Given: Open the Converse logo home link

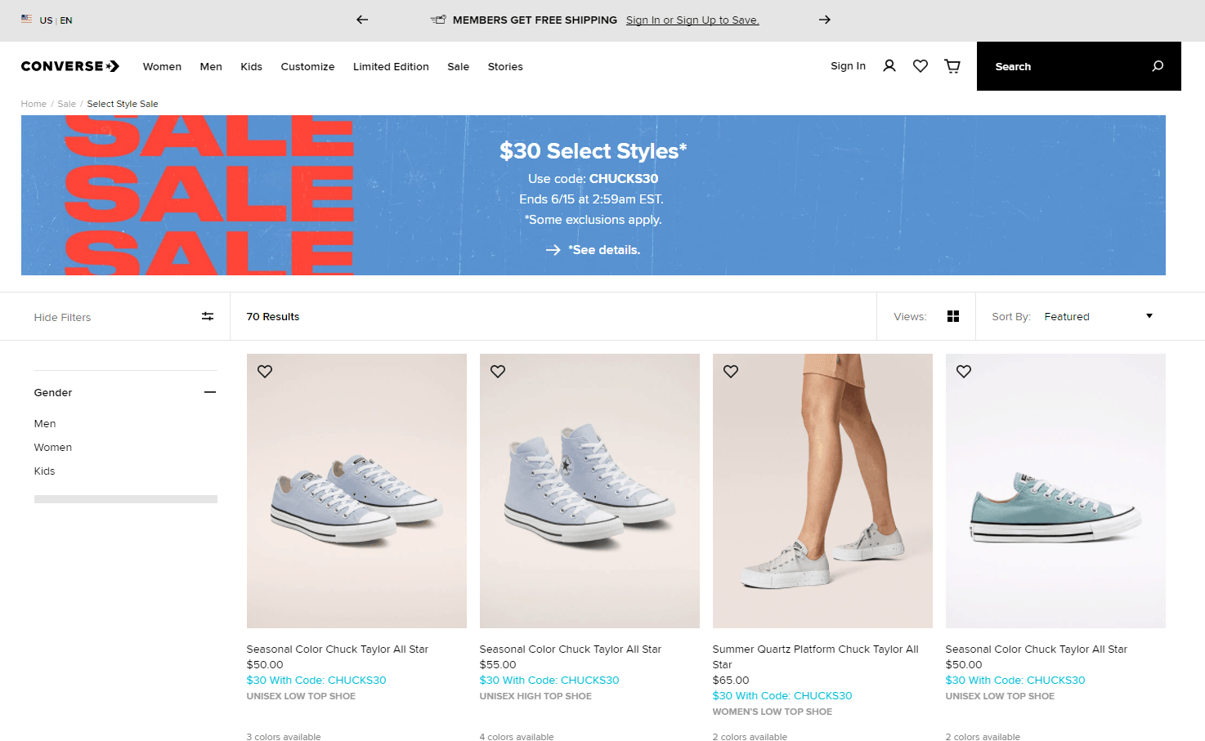Looking at the screenshot, I should tap(70, 66).
